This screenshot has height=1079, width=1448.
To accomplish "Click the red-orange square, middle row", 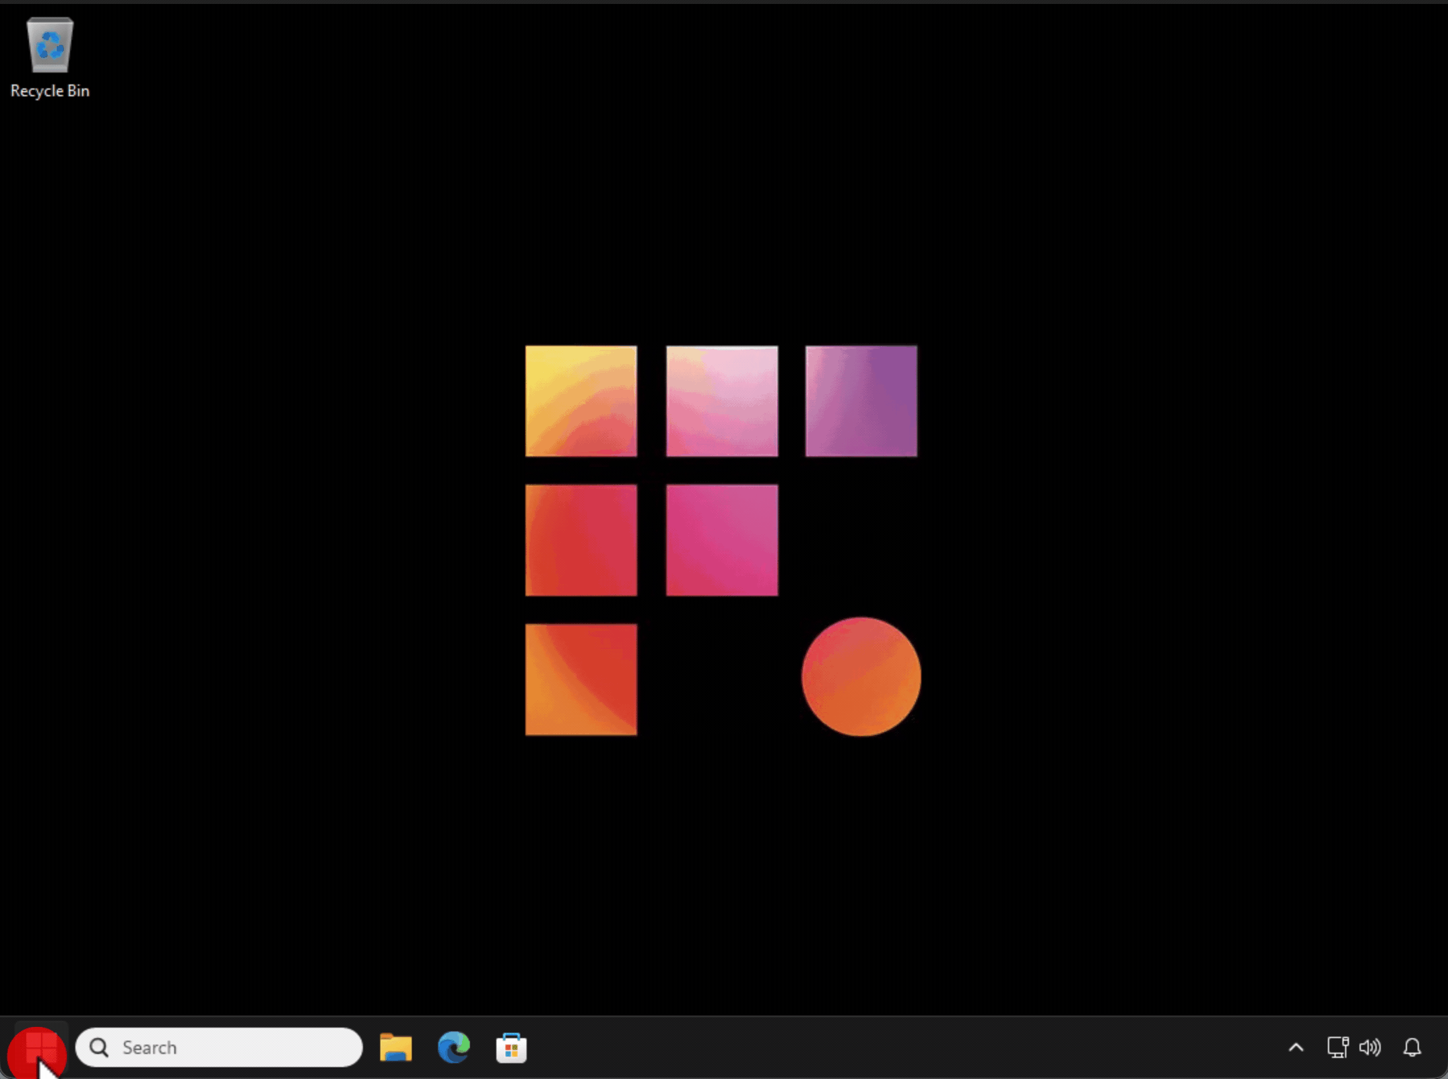I will (x=581, y=539).
